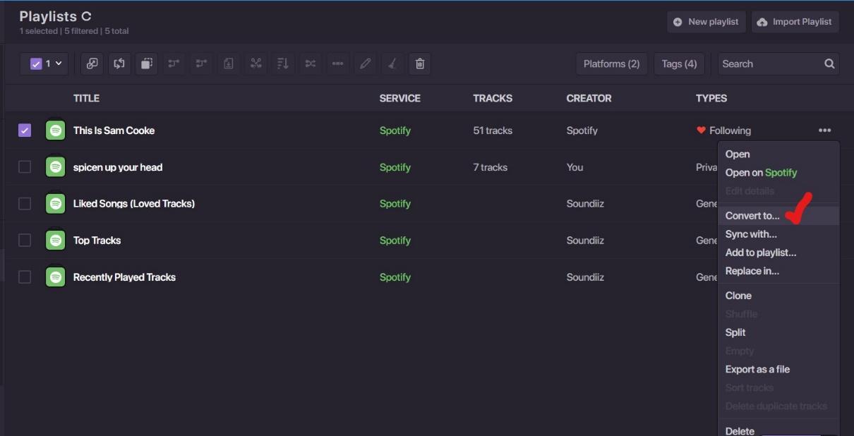Click the split scissors toolbar icon
The width and height of the screenshot is (854, 436).
point(255,63)
